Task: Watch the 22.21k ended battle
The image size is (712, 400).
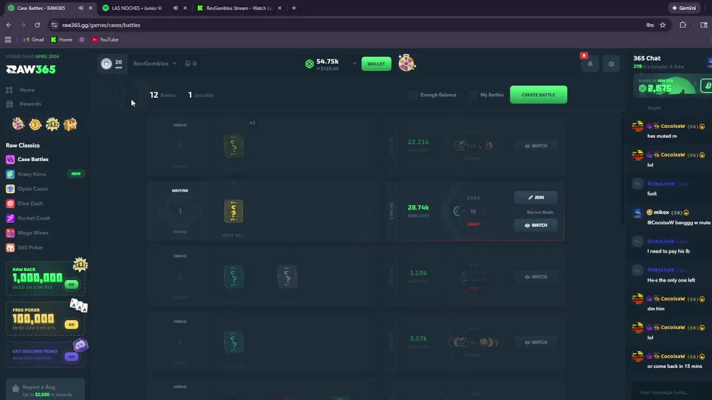Action: pos(536,146)
